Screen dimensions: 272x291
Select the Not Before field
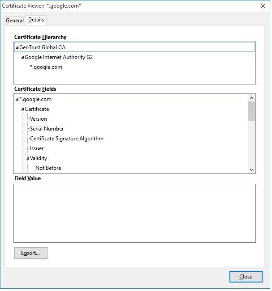tap(48, 168)
